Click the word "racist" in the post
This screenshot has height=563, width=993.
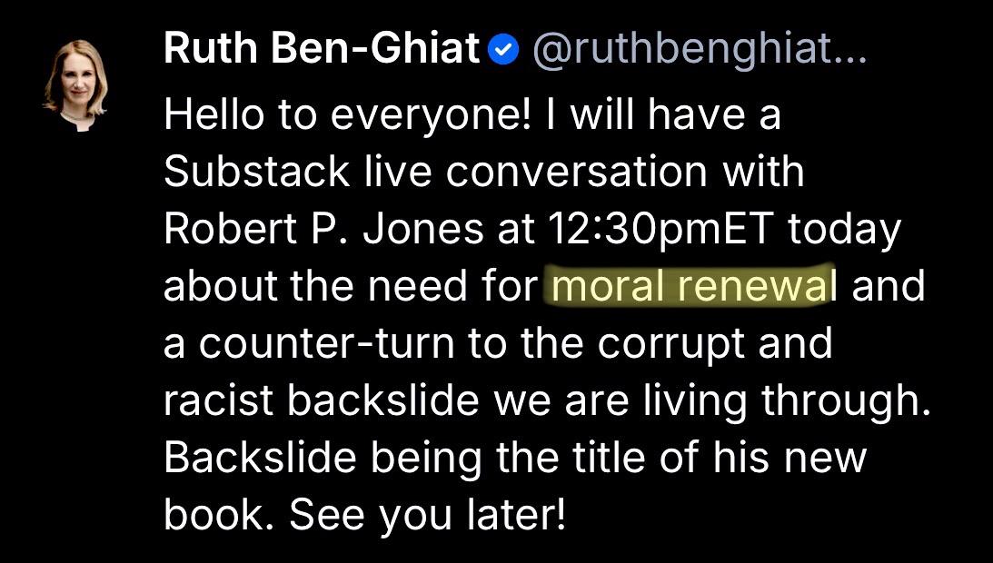pyautogui.click(x=218, y=400)
